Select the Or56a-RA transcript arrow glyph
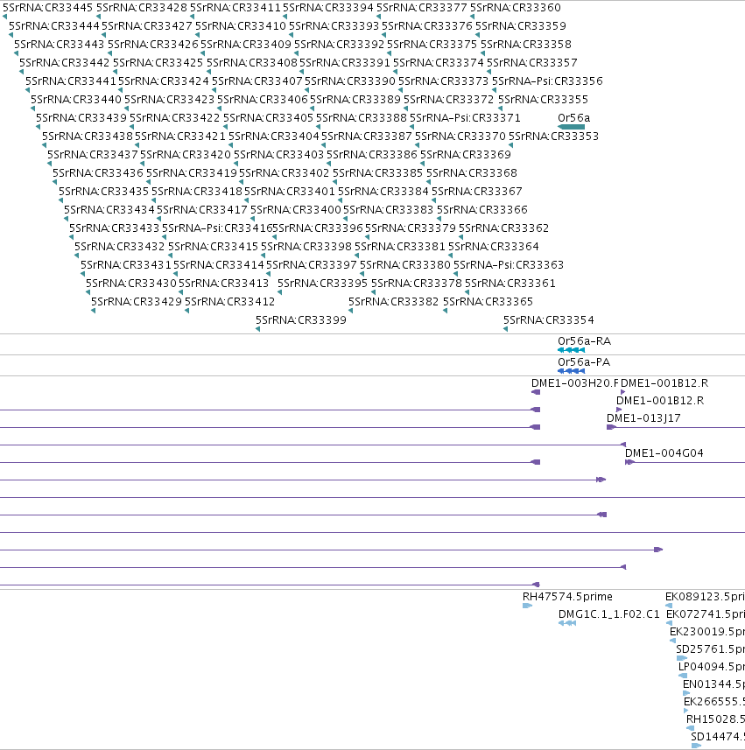 point(571,350)
